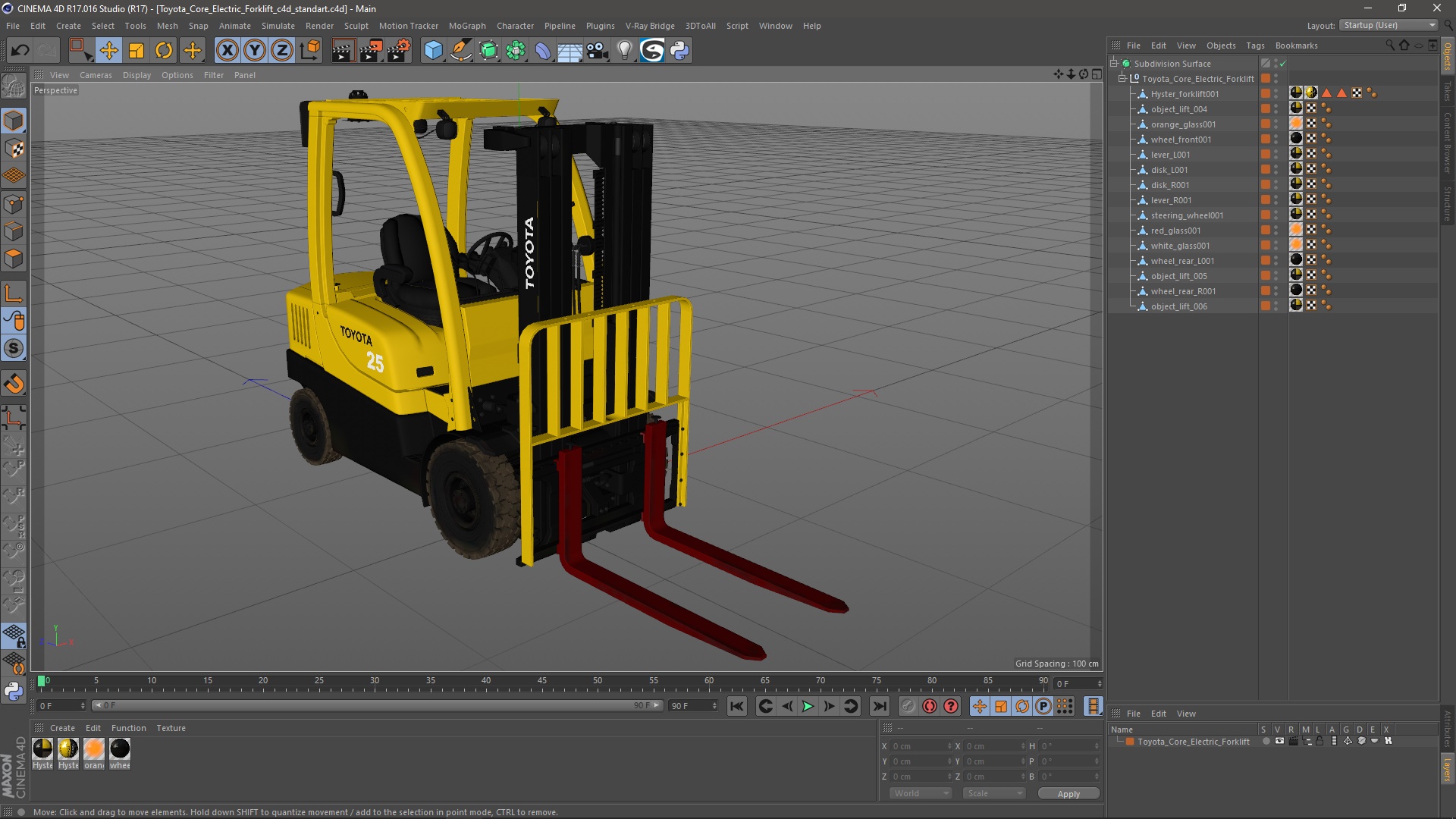
Task: Toggle Position keyframe recording icon
Action: pyautogui.click(x=980, y=706)
